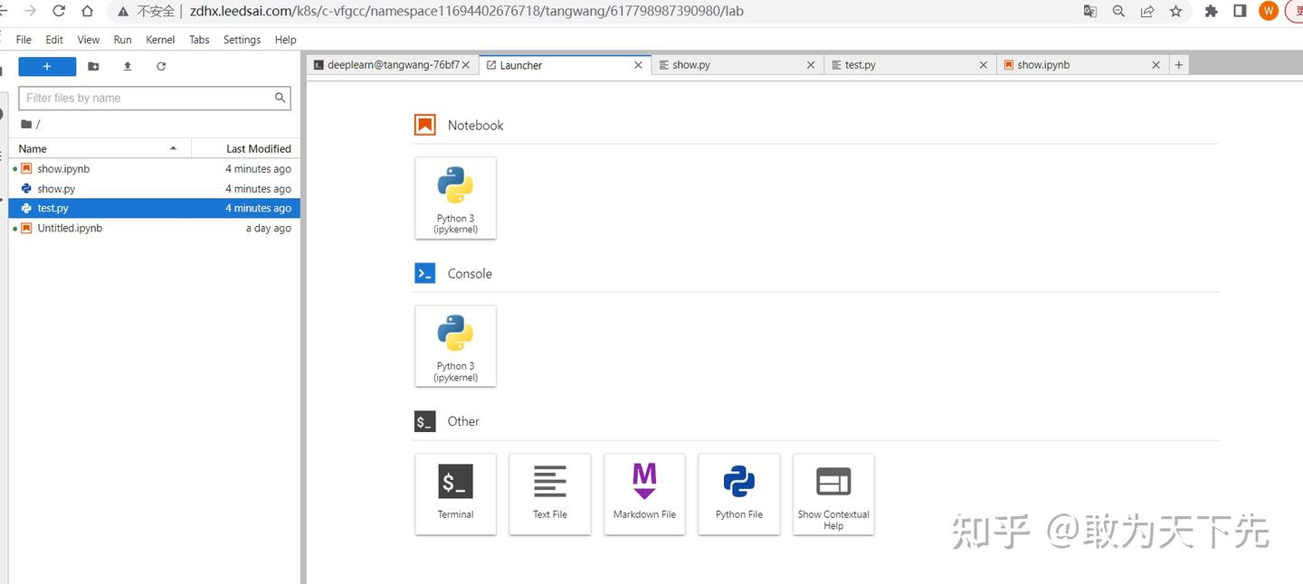Add a new tab with plus button
Viewport: 1303px width, 584px height.
[x=1178, y=65]
